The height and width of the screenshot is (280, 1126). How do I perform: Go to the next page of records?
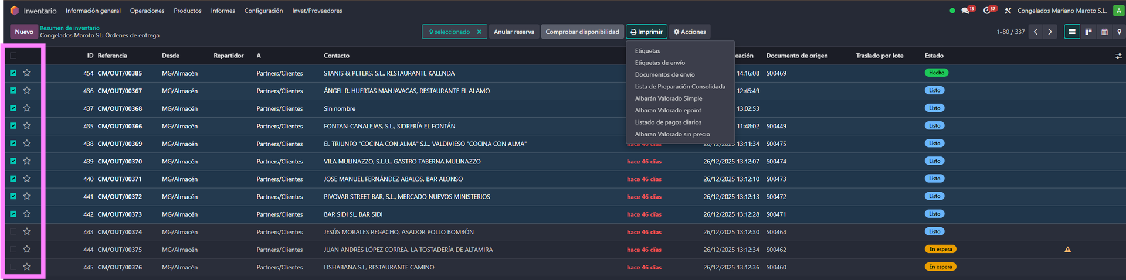[x=1050, y=32]
